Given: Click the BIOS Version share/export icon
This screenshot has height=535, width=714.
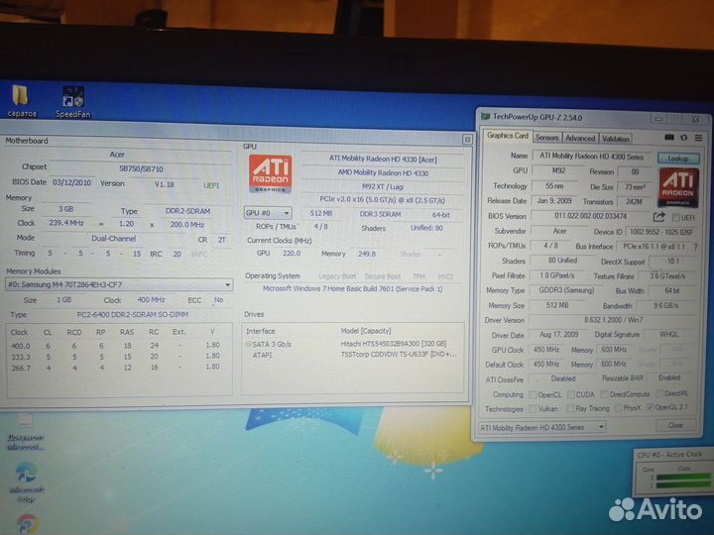Looking at the screenshot, I should [x=658, y=217].
